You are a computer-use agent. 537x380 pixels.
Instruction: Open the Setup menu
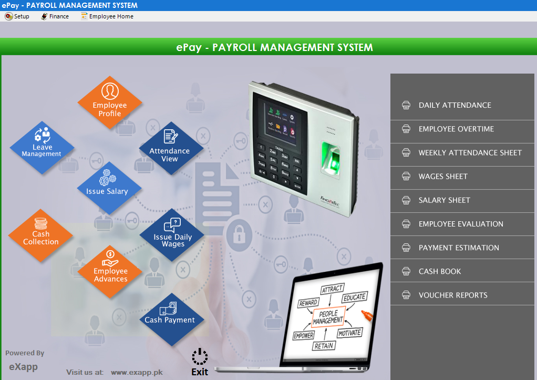(x=17, y=16)
